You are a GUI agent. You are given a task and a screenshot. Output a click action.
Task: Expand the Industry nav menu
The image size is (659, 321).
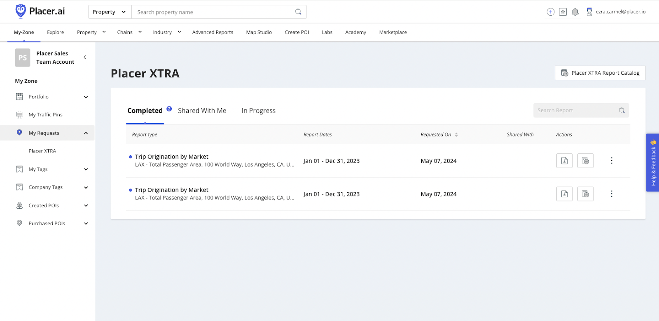(x=180, y=32)
